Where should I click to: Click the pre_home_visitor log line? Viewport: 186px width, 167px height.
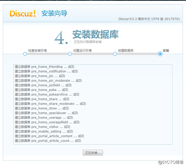43,127
